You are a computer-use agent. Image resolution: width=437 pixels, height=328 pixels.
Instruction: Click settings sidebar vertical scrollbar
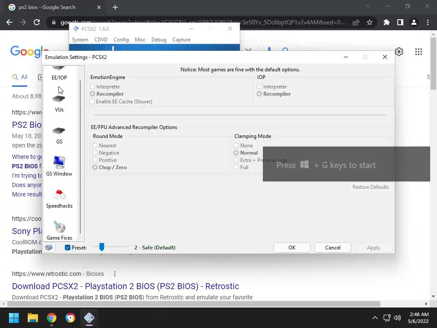pyautogui.click(x=80, y=156)
